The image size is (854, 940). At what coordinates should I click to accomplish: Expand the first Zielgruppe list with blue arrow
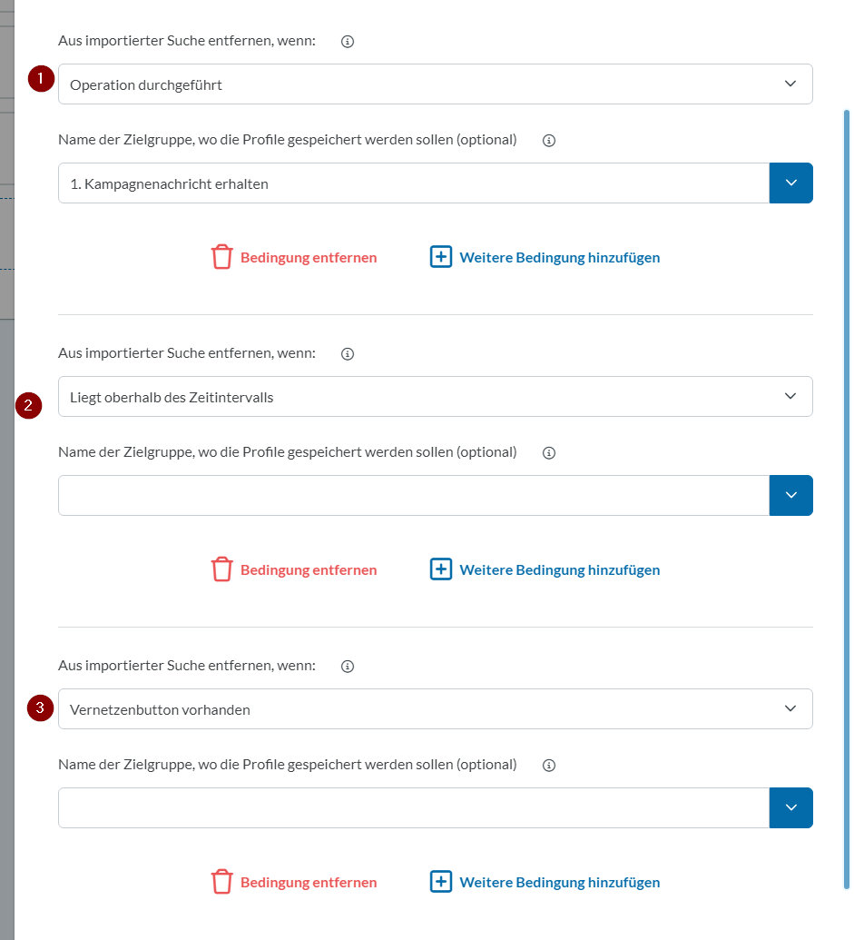pos(790,183)
